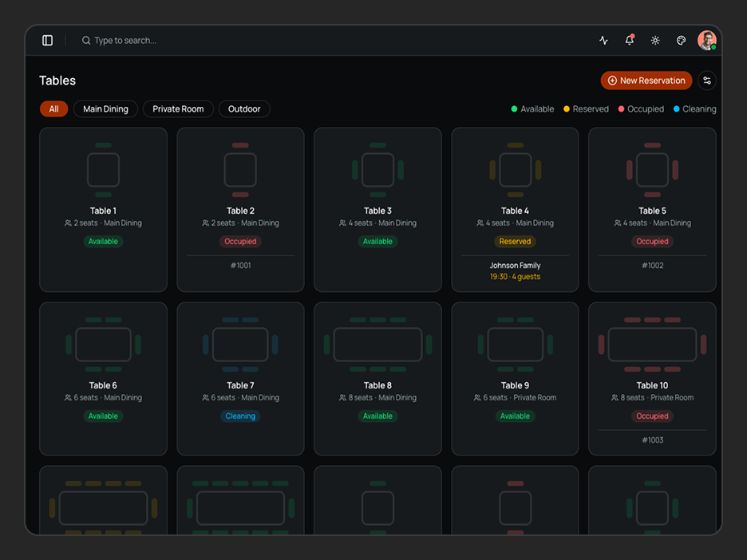
Task: Select the All filter tab
Action: pos(53,109)
